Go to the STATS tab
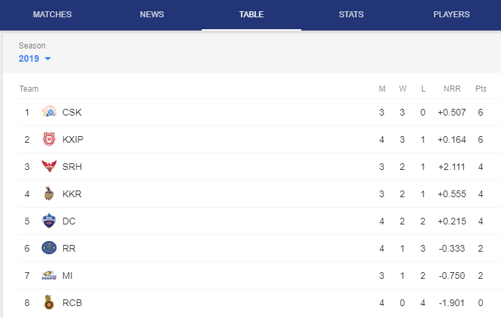501x318 pixels. coord(351,15)
